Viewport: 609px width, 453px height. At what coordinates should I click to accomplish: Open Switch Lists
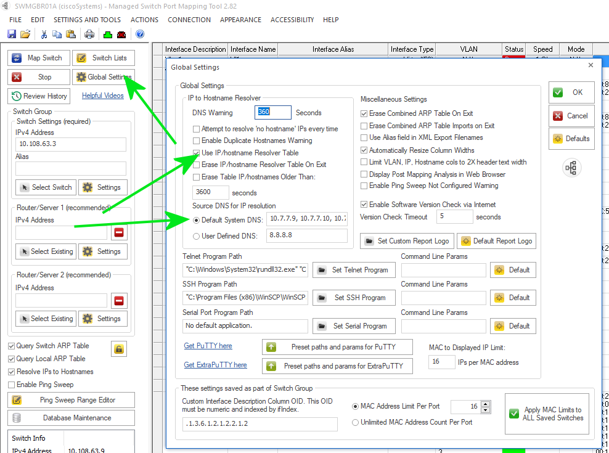104,58
